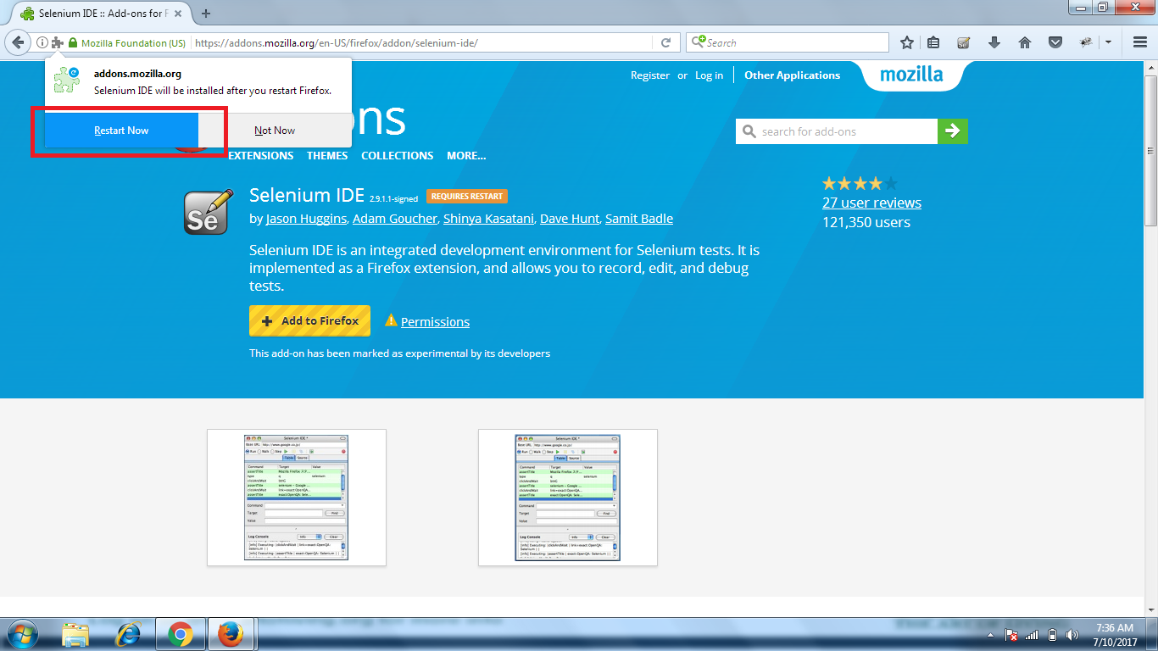Open site information icon in address bar
The height and width of the screenshot is (651, 1158).
click(42, 42)
